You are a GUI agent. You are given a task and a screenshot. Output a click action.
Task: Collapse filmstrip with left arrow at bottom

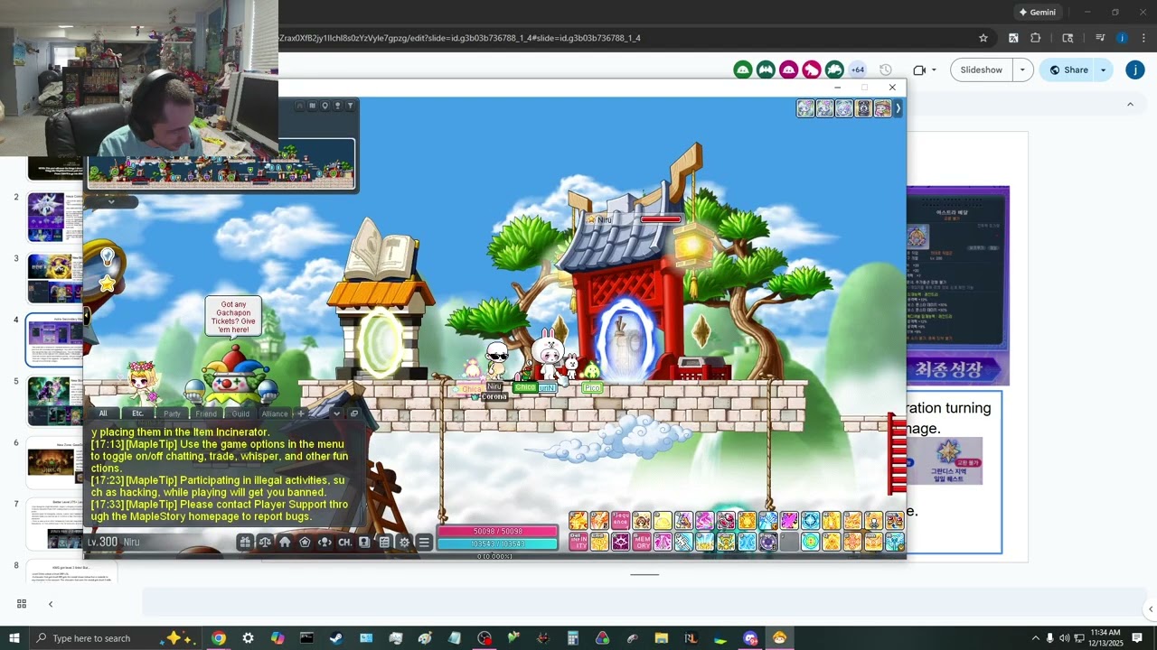click(51, 604)
